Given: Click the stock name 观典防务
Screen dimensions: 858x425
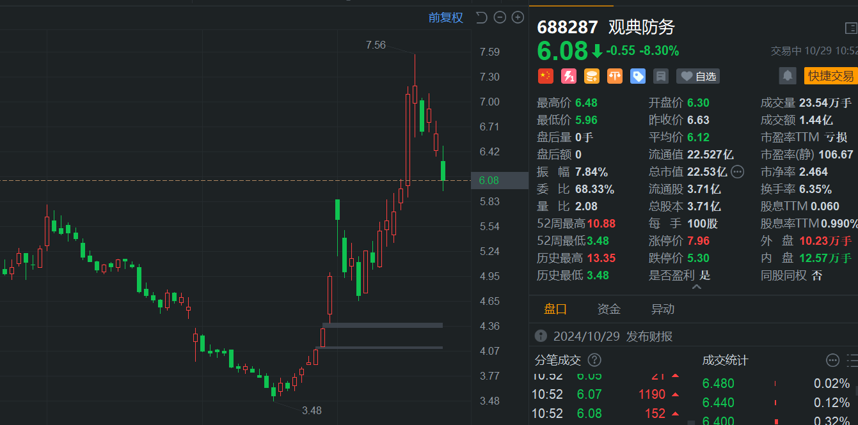Looking at the screenshot, I should (641, 27).
